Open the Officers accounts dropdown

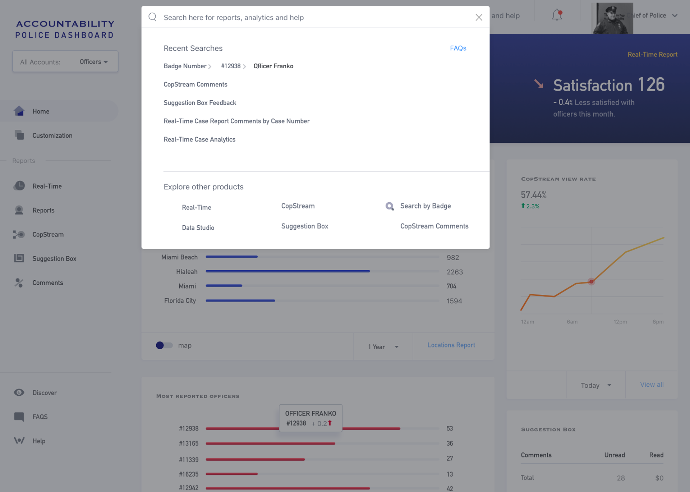94,62
